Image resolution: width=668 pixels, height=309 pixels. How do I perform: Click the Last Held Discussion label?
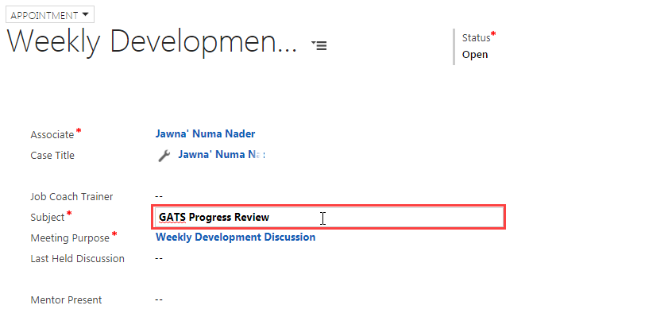[78, 259]
